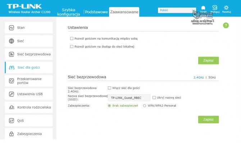This screenshot has width=241, height=143.
Task: Click the wireless icon for Sieć bezprzewodowa
Action: (12, 54)
